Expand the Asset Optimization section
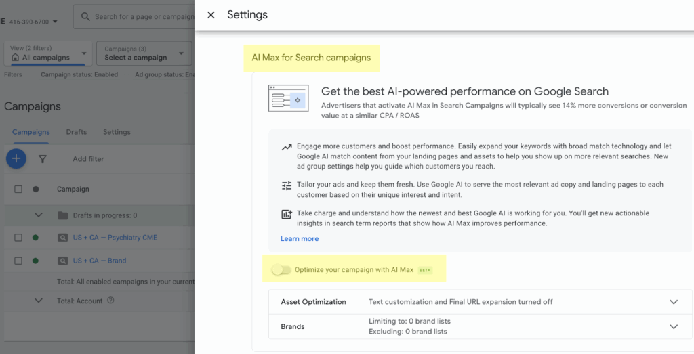This screenshot has width=694, height=354. coord(673,302)
